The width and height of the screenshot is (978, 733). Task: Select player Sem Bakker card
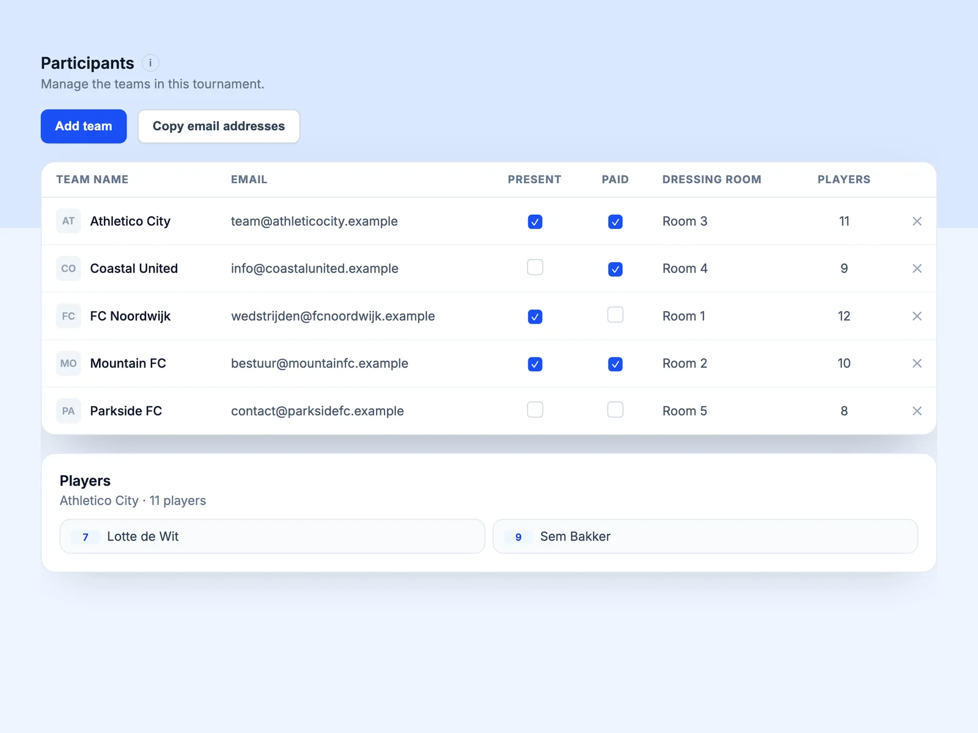point(705,536)
